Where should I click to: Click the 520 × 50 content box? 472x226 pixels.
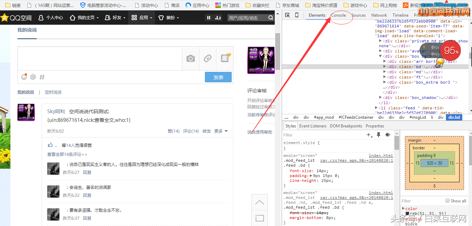434,163
